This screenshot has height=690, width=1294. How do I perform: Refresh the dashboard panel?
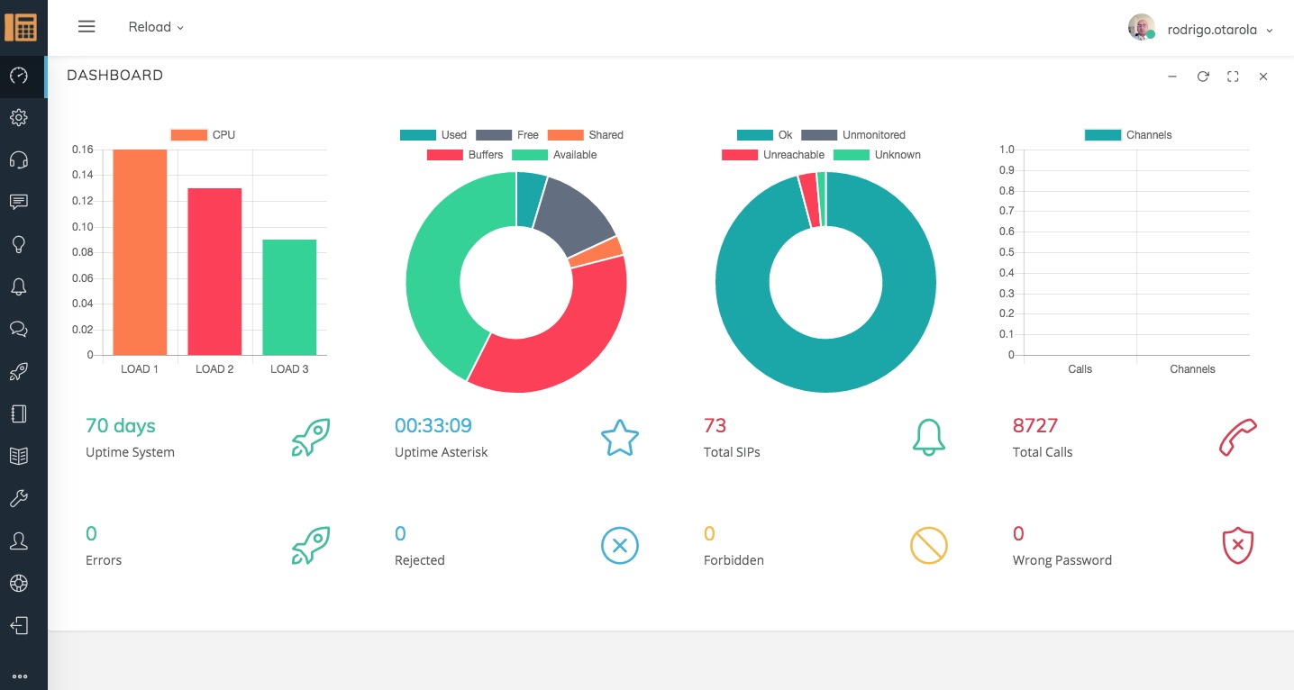pos(1202,77)
